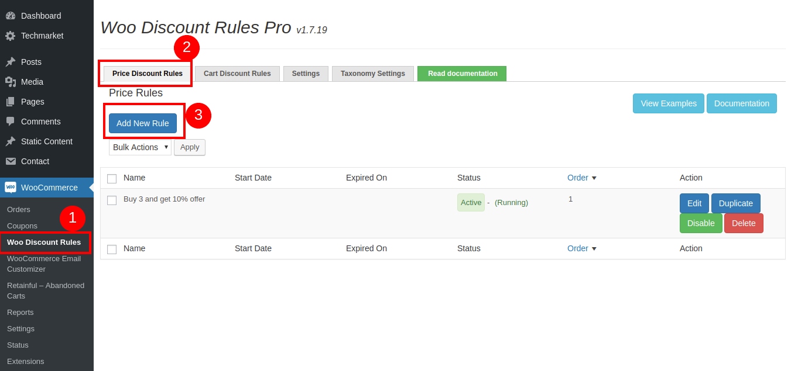Click the Start Date column header at top

click(253, 178)
